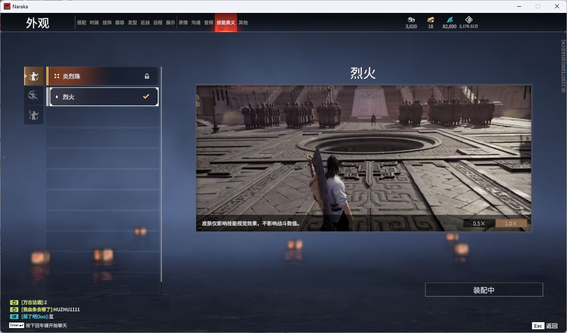Click the lock icon on 炎烈珠 entry

tap(147, 77)
